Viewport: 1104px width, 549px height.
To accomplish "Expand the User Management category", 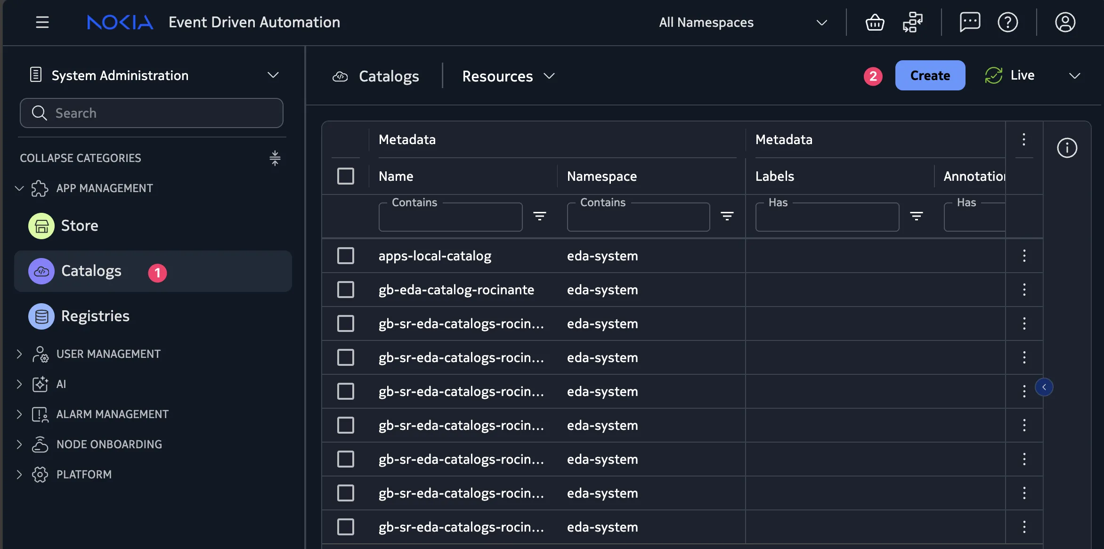I will (19, 354).
